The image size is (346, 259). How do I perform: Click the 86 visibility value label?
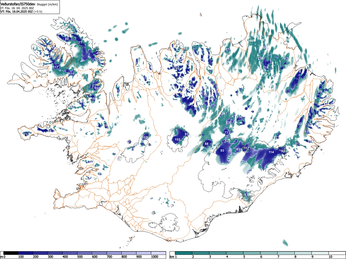(182, 89)
